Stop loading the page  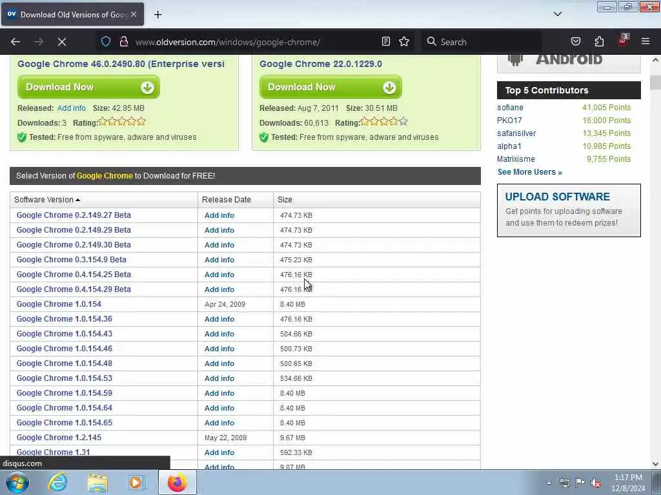tap(61, 42)
